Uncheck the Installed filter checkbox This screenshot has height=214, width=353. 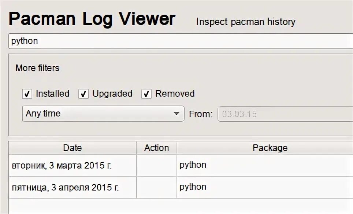[27, 94]
